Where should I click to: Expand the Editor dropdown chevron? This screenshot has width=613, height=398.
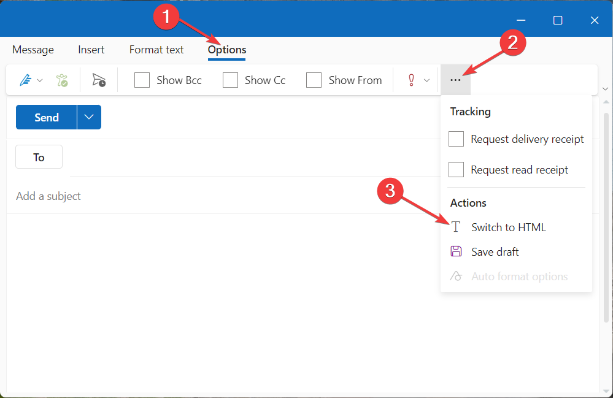click(39, 80)
